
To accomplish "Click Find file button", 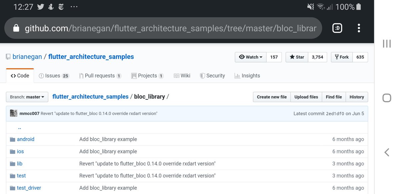I will point(334,97).
